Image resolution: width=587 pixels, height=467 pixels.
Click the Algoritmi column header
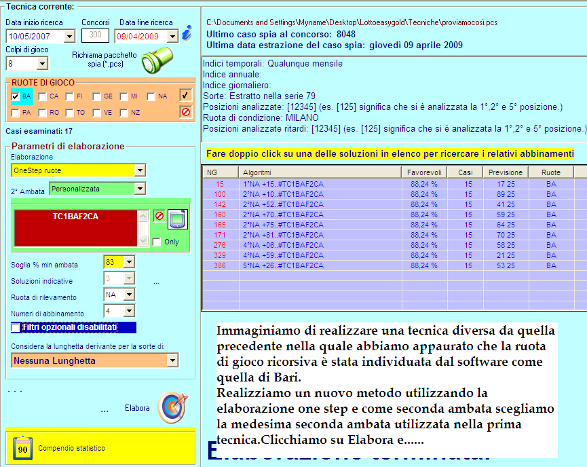pyautogui.click(x=320, y=172)
